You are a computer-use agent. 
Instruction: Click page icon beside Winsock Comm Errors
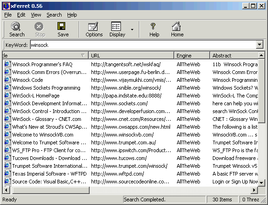coord(8,72)
